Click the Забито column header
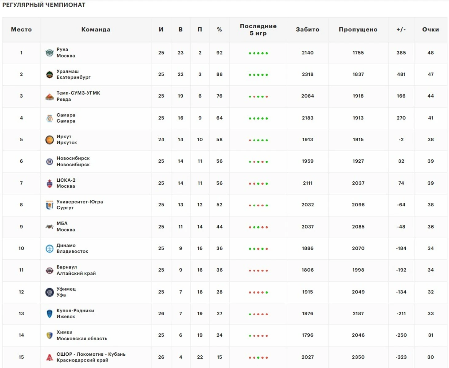The height and width of the screenshot is (368, 449). (x=308, y=30)
